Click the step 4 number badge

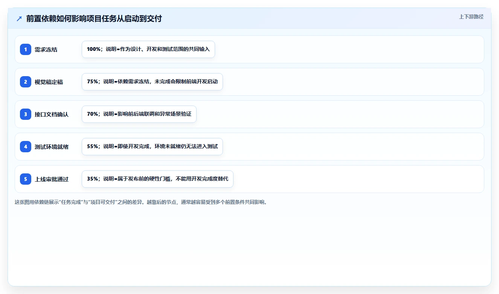tap(26, 147)
